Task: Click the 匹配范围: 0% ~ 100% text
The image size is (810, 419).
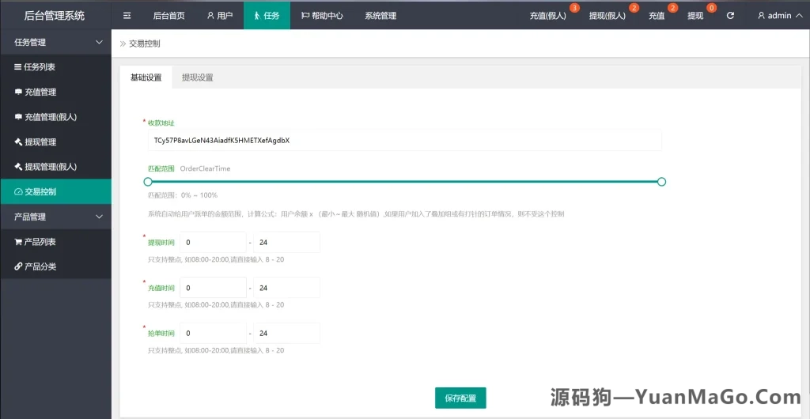Action: [x=183, y=195]
